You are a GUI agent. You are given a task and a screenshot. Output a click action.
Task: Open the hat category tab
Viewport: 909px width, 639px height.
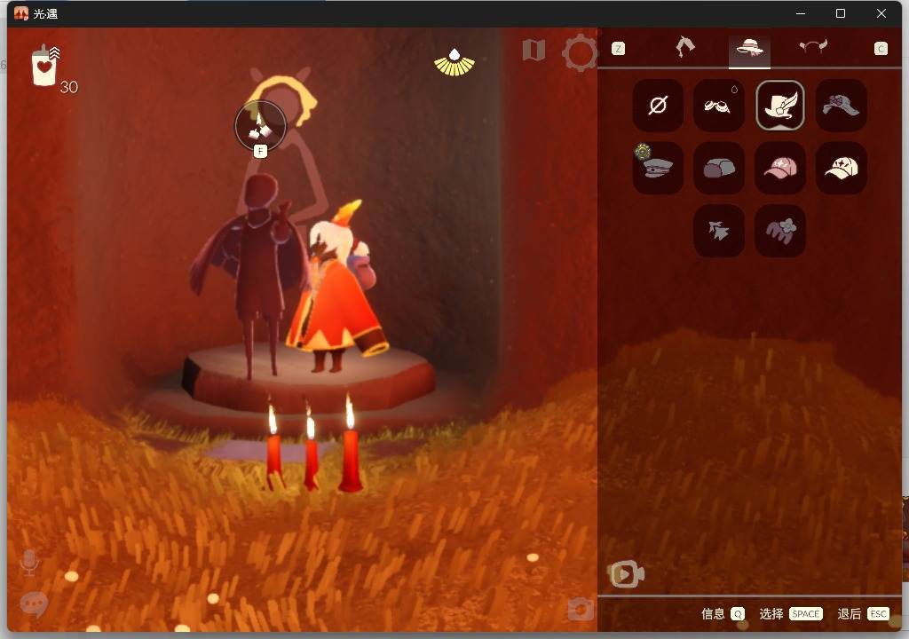coord(749,48)
